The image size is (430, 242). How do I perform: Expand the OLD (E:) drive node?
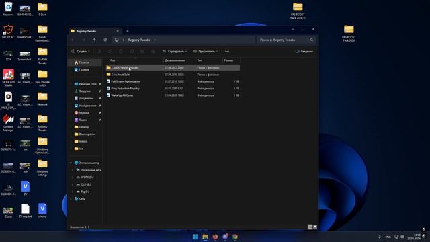[73, 184]
